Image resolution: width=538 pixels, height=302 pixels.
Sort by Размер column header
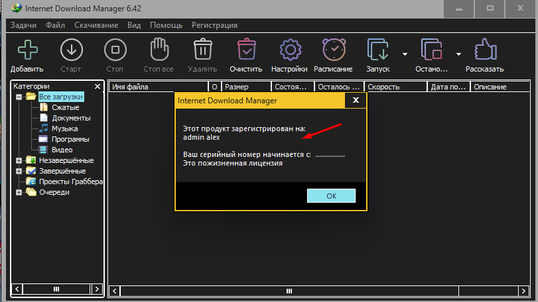point(246,87)
